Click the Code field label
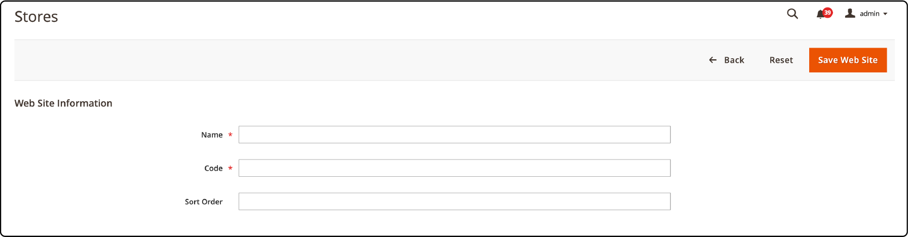Viewport: 908px width, 237px height. tap(213, 168)
